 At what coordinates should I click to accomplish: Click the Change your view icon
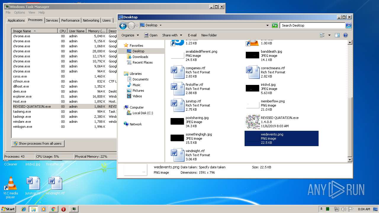[x=322, y=35]
